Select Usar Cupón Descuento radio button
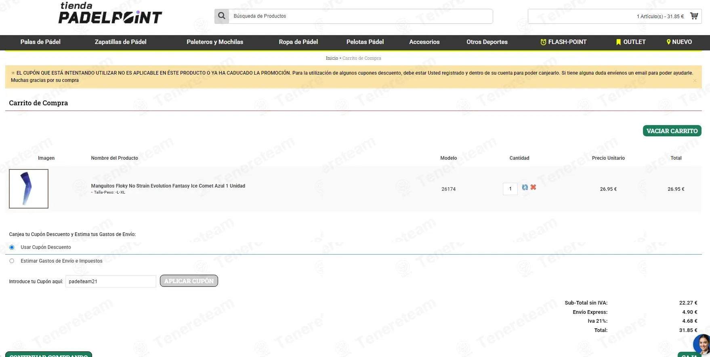Image resolution: width=710 pixels, height=357 pixels. coord(12,247)
